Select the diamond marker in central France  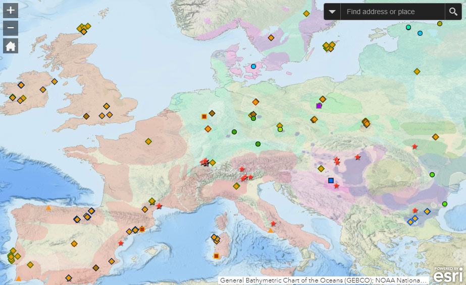148,141
